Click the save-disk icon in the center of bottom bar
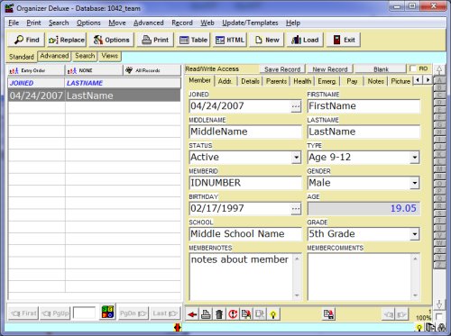The image size is (451, 336). pyautogui.click(x=329, y=314)
